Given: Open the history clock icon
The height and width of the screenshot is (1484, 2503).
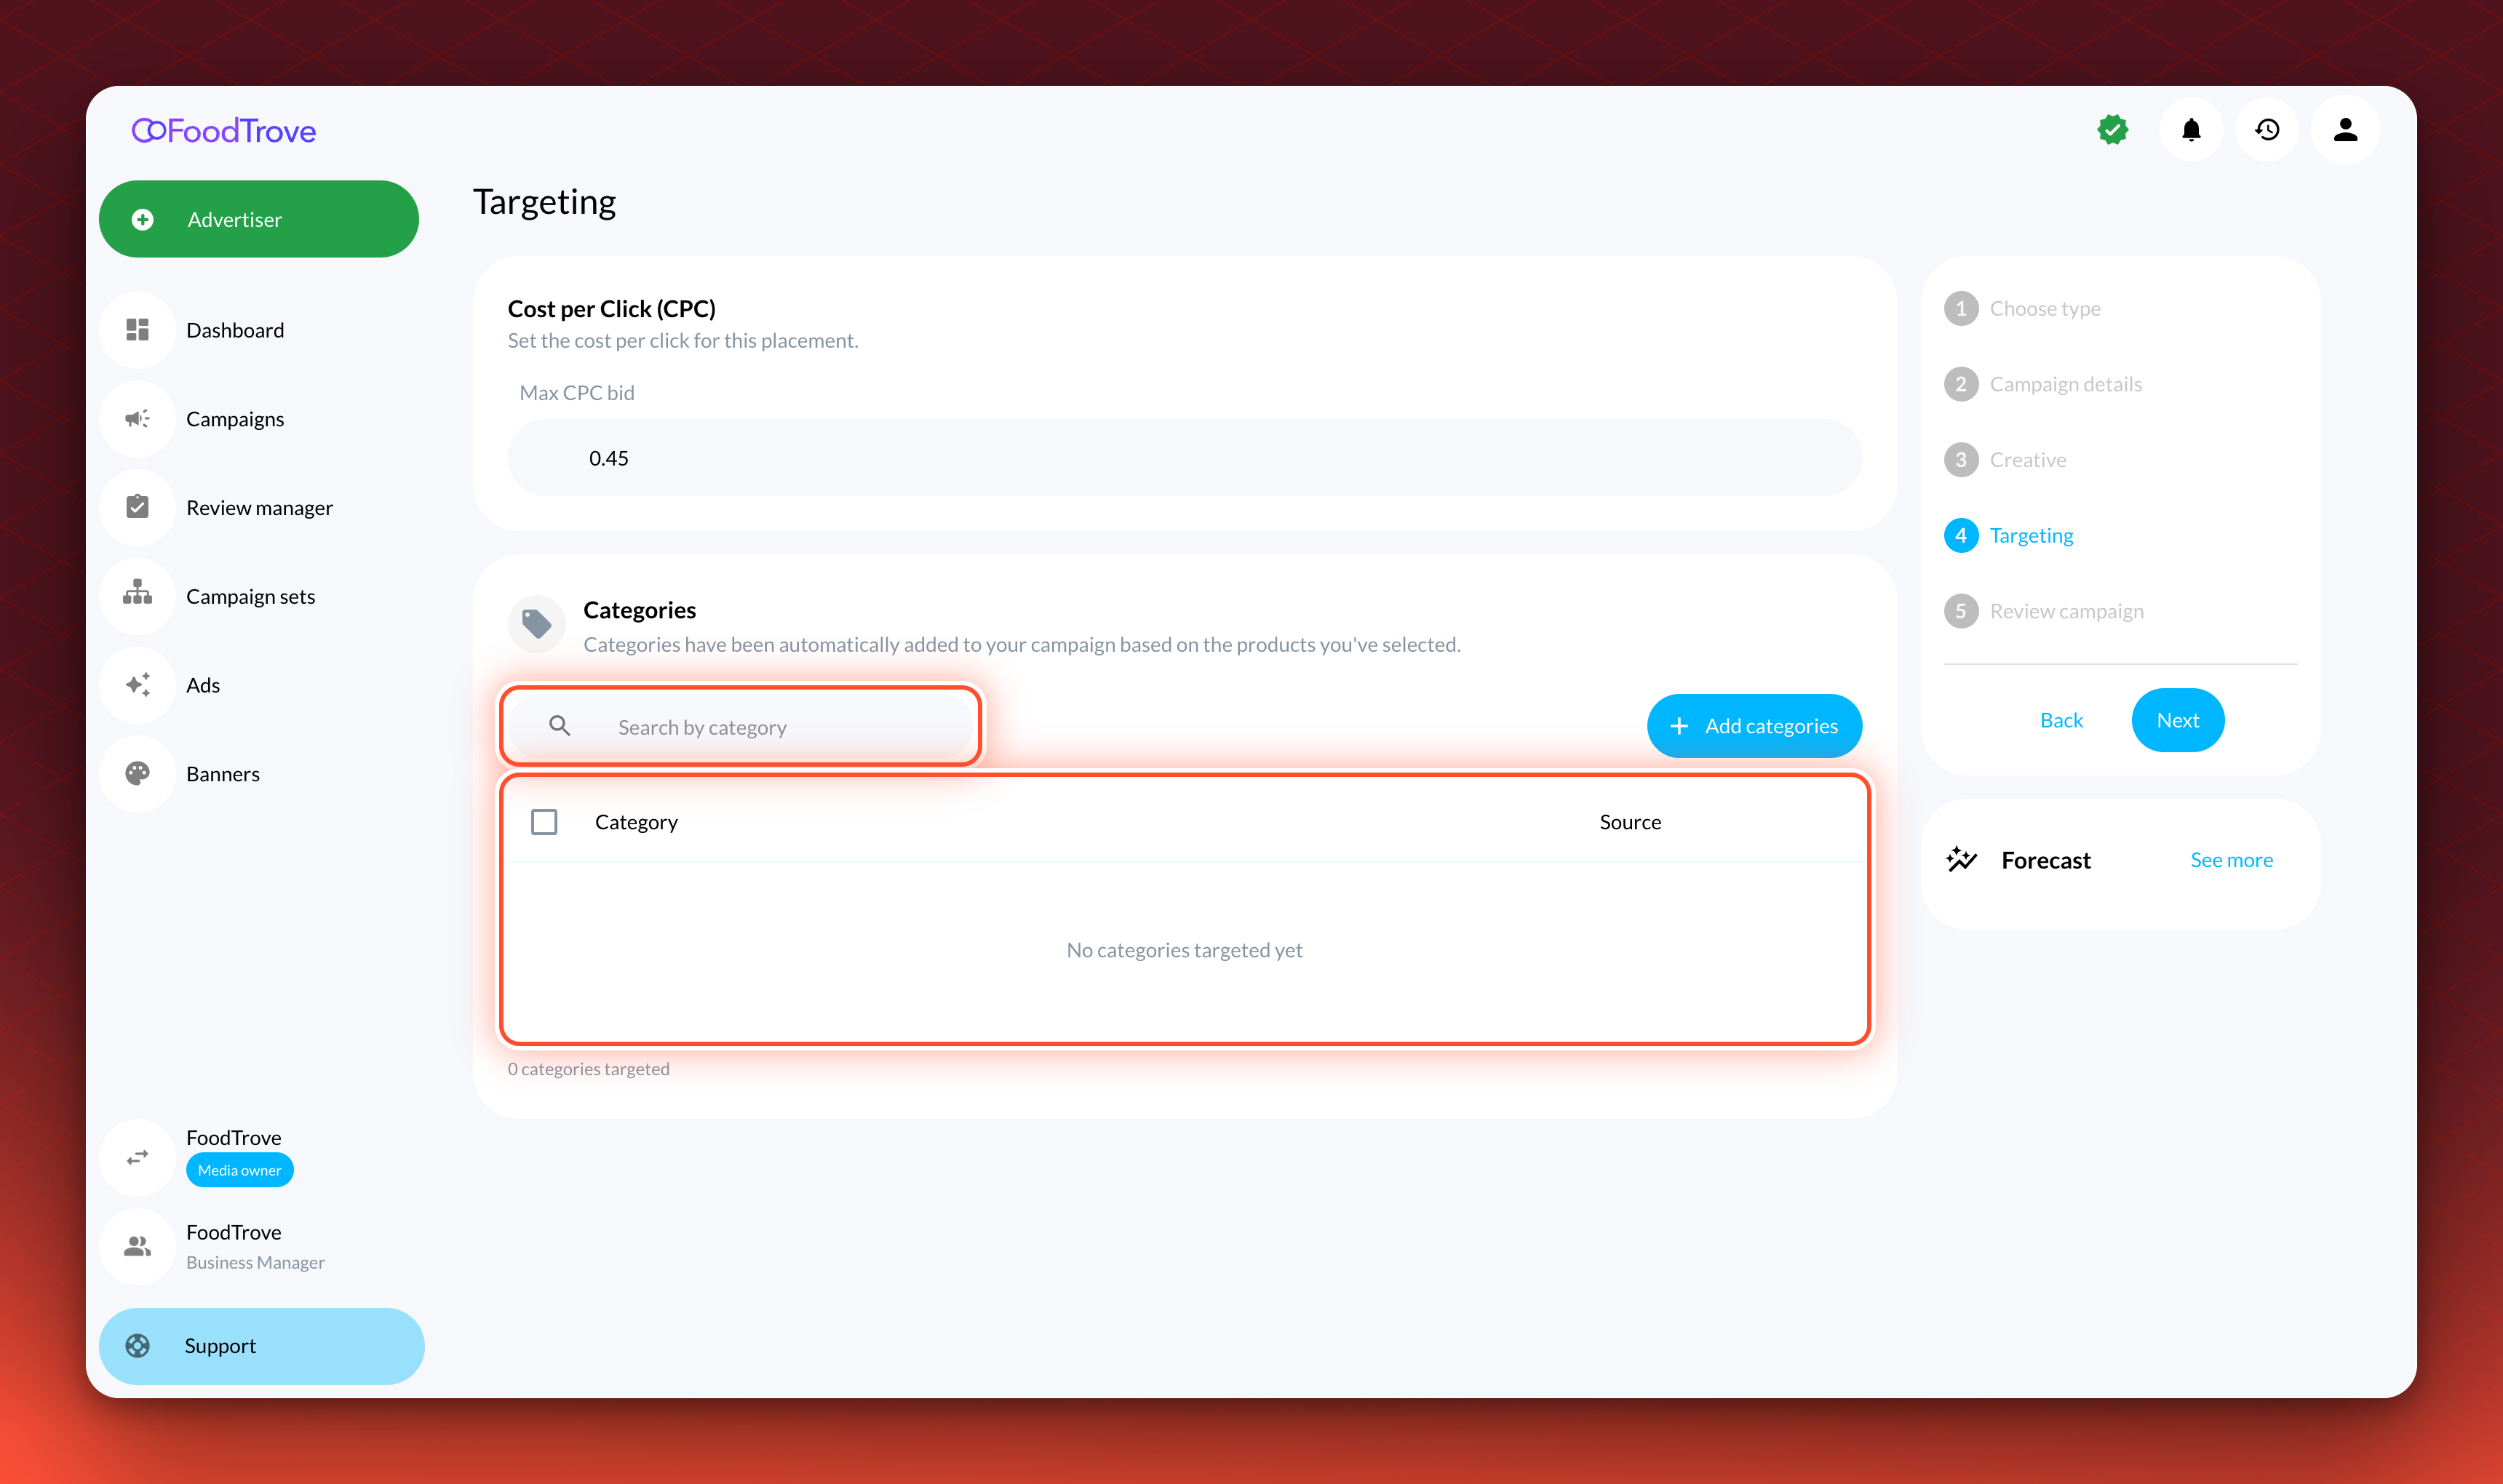Looking at the screenshot, I should pos(2267,130).
